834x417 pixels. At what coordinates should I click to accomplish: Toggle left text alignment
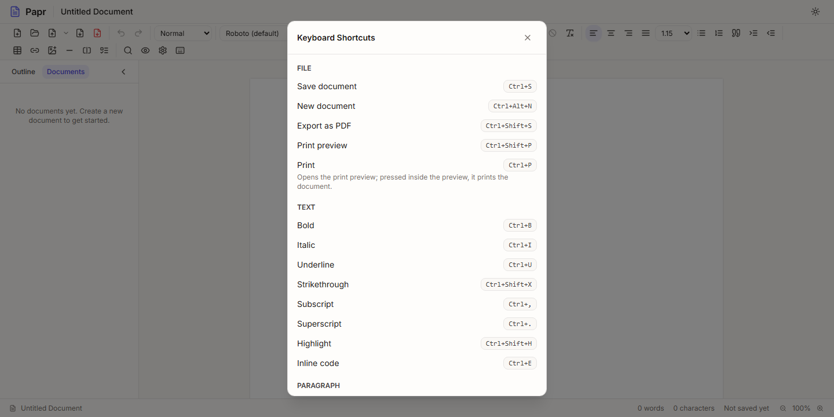click(594, 33)
